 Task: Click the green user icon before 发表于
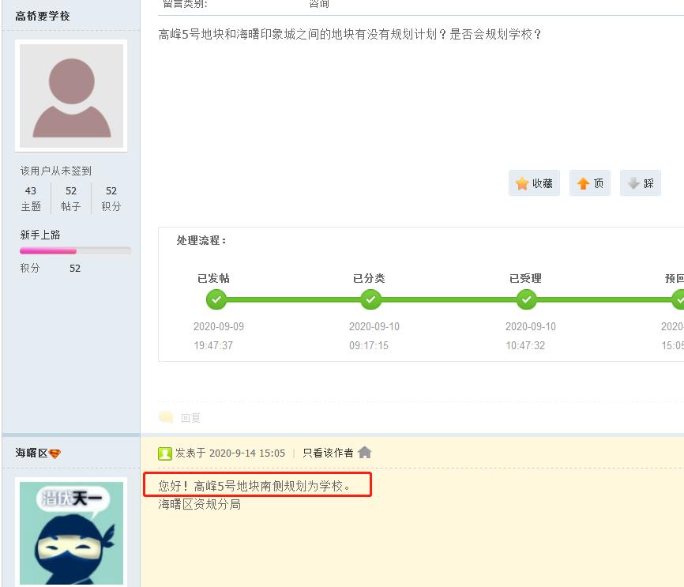pos(165,453)
